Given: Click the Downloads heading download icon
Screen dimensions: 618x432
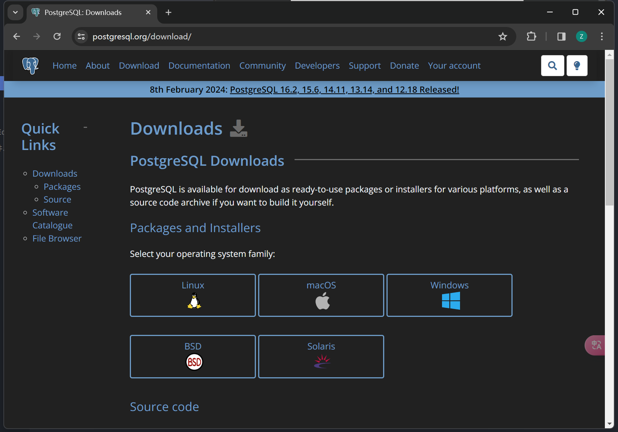Looking at the screenshot, I should (x=239, y=129).
